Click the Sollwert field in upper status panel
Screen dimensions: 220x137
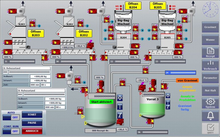40,76
